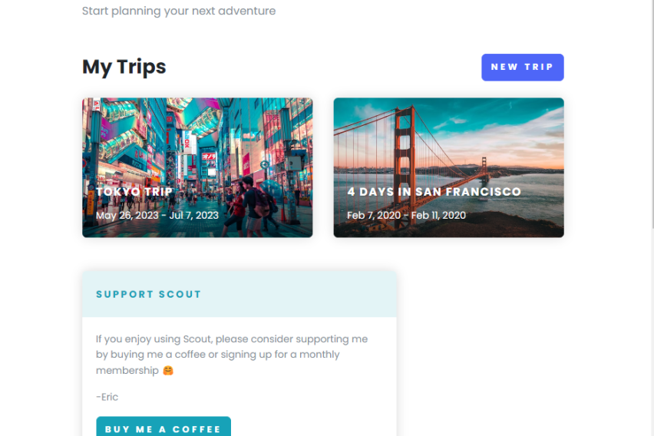Screen dimensions: 654x436
Task: Click the '-Eric' signature text
Action: click(x=107, y=397)
